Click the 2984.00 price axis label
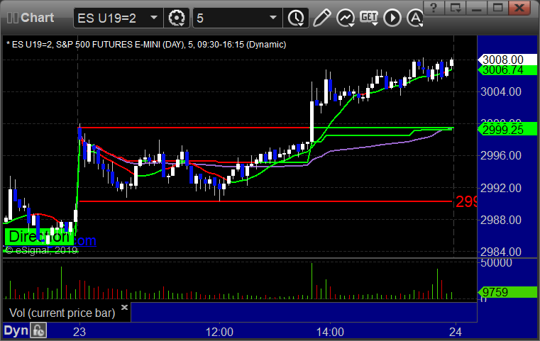 click(501, 252)
